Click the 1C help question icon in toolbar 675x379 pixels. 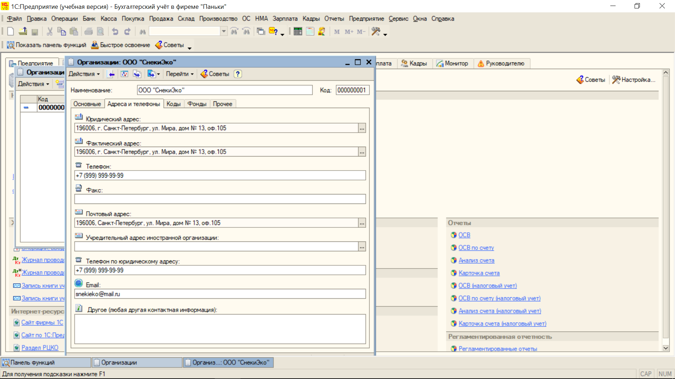coord(273,32)
